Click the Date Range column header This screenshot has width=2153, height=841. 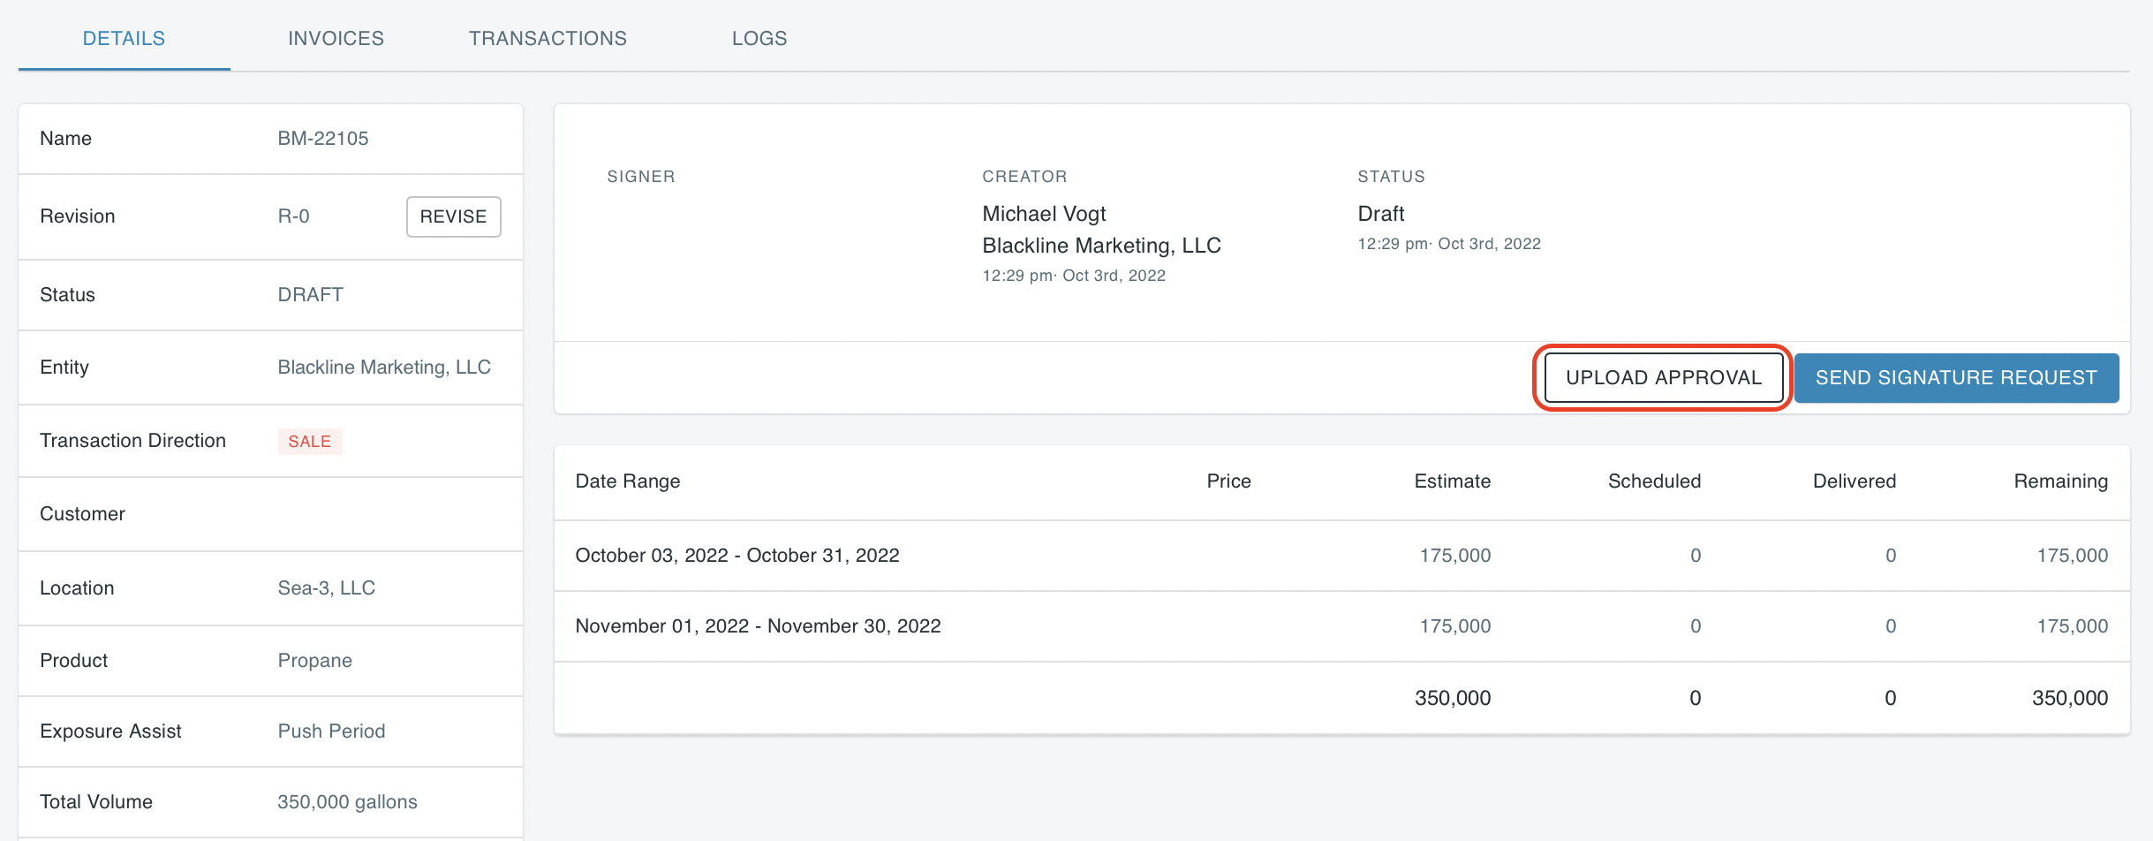(627, 481)
